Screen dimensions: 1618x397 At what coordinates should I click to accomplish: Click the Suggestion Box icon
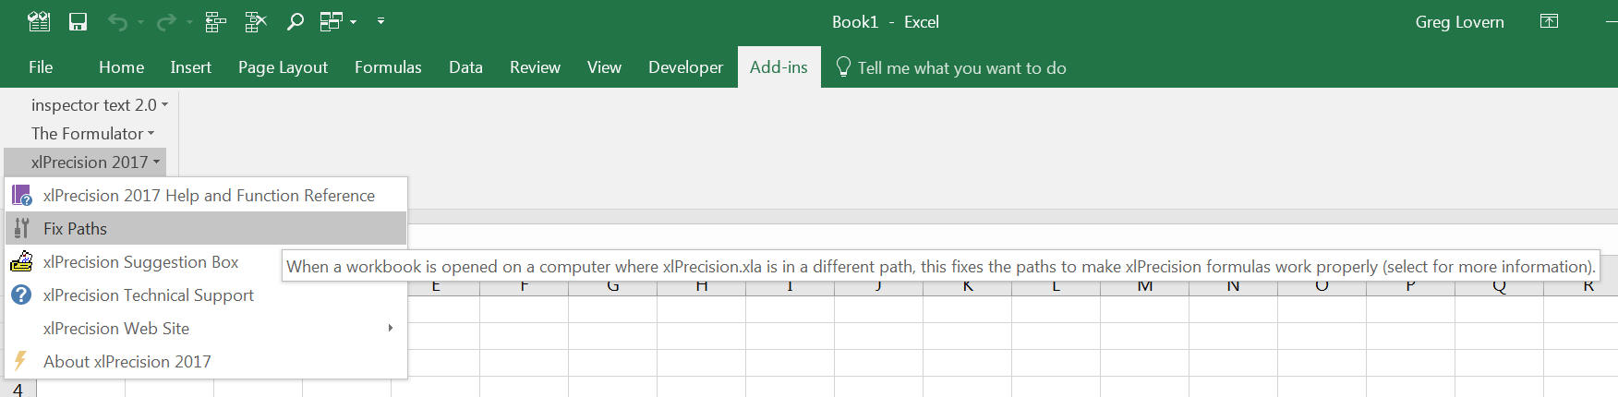coord(21,261)
